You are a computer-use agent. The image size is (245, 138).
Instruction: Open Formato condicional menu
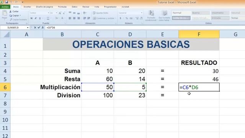point(151,16)
